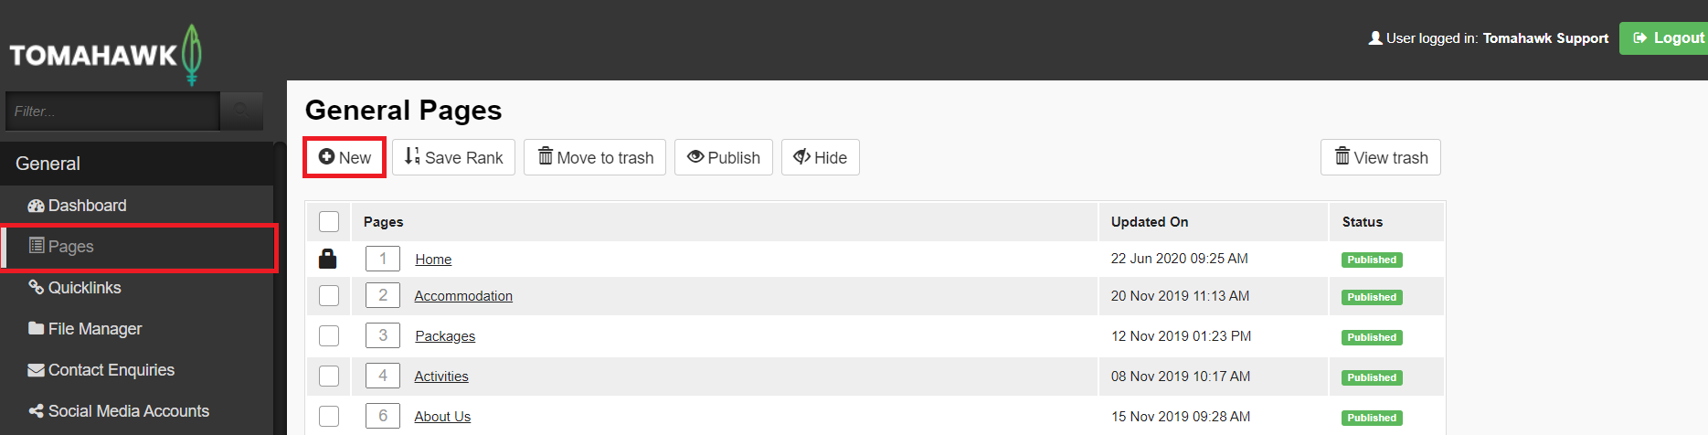Check the Accommodation row checkbox
Viewport: 1708px width, 435px height.
(329, 296)
